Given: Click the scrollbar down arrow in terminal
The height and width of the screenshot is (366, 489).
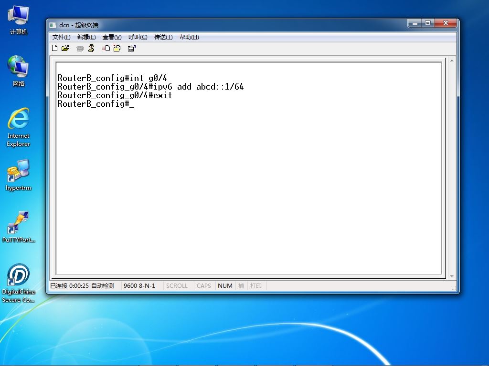Looking at the screenshot, I should [x=452, y=276].
